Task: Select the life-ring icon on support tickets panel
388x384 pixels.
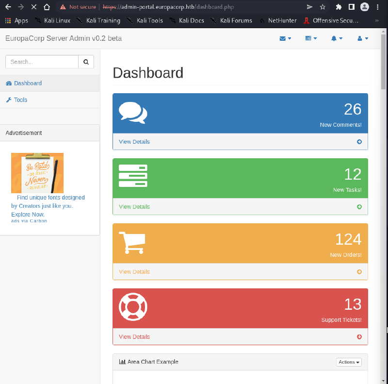Action: point(133,306)
